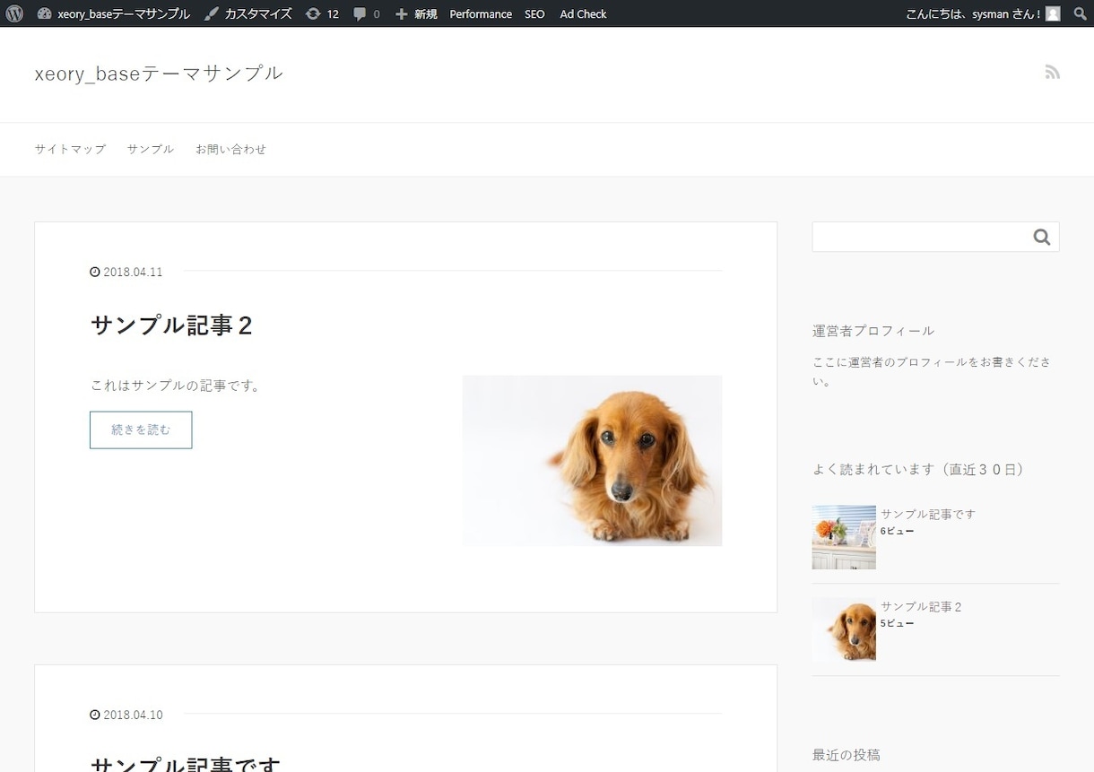
Task: Open the サンプル navigation item
Action: 151,149
